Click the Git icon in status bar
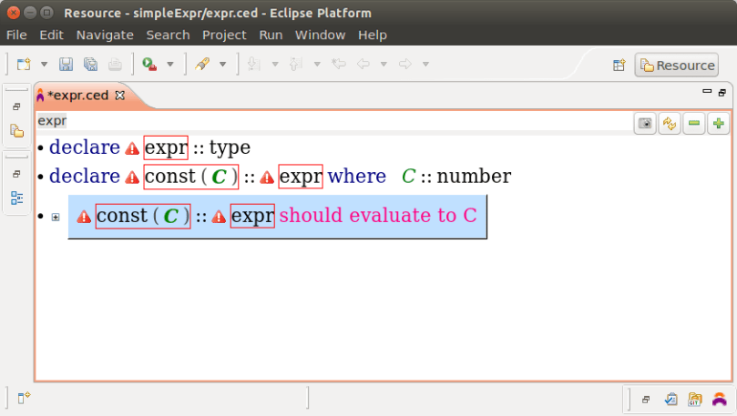Viewport: 737px width, 416px height. click(695, 399)
